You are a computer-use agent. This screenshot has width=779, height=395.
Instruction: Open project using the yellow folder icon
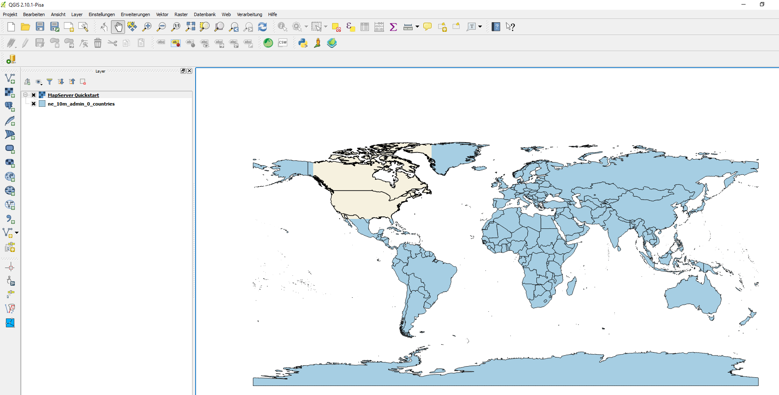pos(26,27)
